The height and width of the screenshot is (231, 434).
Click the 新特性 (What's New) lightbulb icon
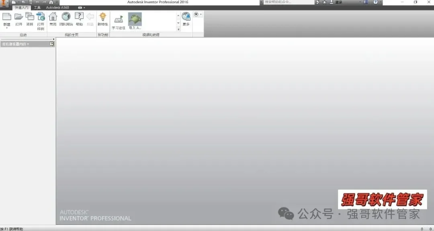[103, 16]
